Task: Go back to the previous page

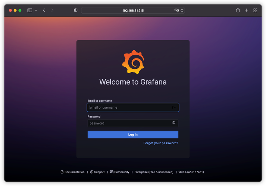Action: pyautogui.click(x=44, y=10)
